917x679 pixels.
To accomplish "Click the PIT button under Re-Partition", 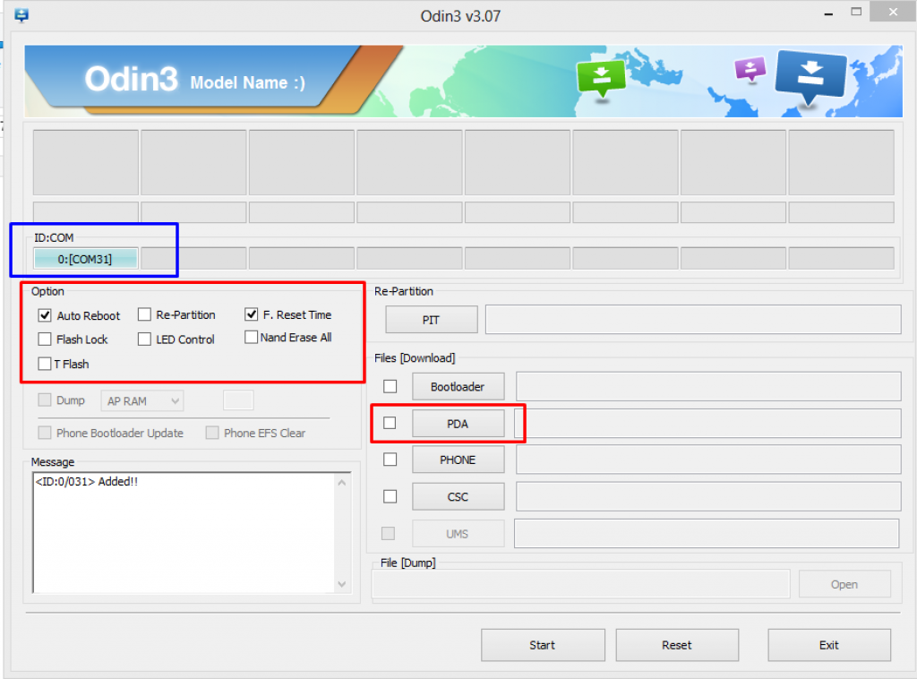I will pyautogui.click(x=431, y=319).
